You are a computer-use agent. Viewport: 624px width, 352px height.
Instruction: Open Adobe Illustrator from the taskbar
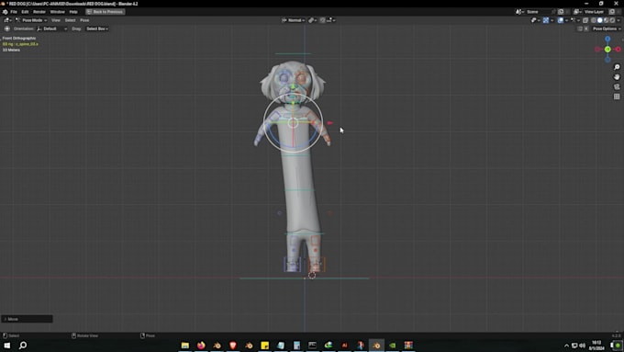tap(344, 346)
